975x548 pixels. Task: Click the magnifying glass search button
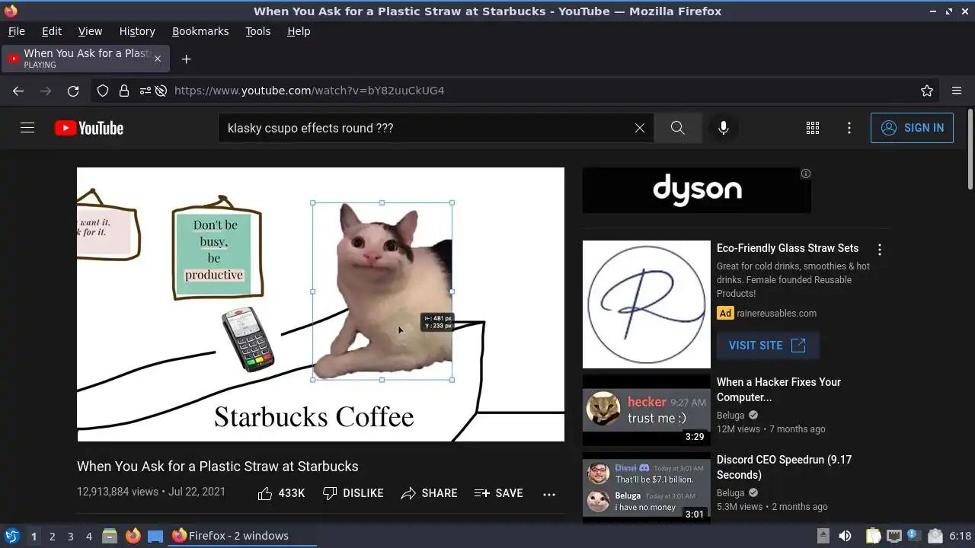click(x=678, y=128)
